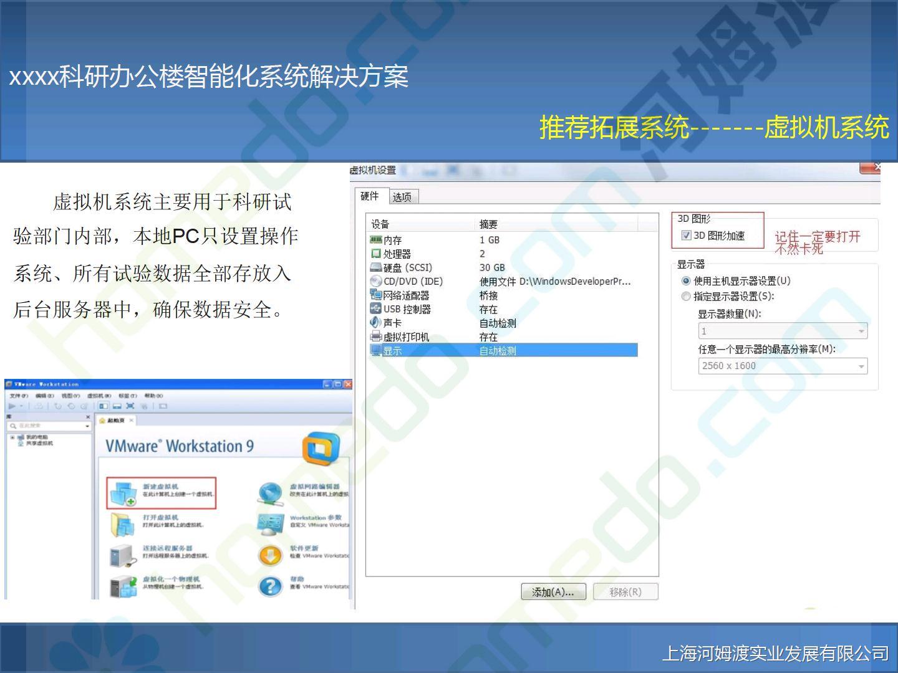The width and height of the screenshot is (898, 673).
Task: Open the 编辑(E) menu
Action: (45, 396)
